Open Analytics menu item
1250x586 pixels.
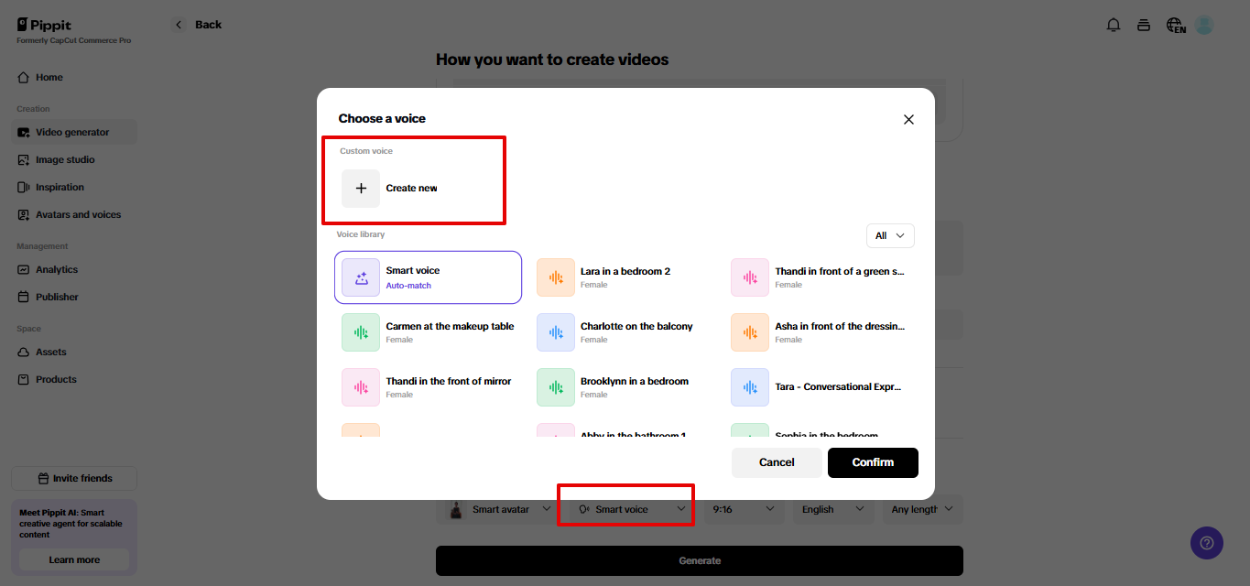coord(74,269)
